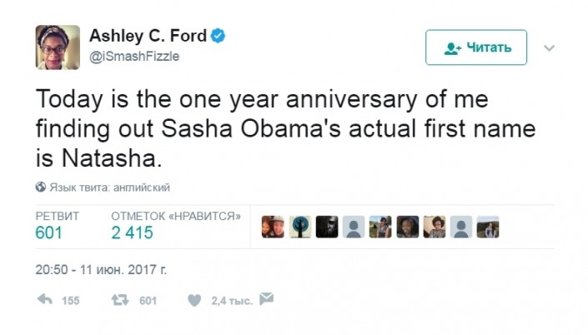Open the tweet timestamp 20:50 link
588x335 pixels.
101,270
